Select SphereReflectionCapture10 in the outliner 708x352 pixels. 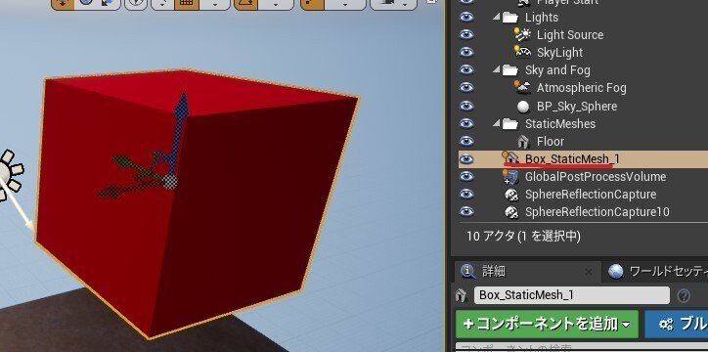coord(597,211)
